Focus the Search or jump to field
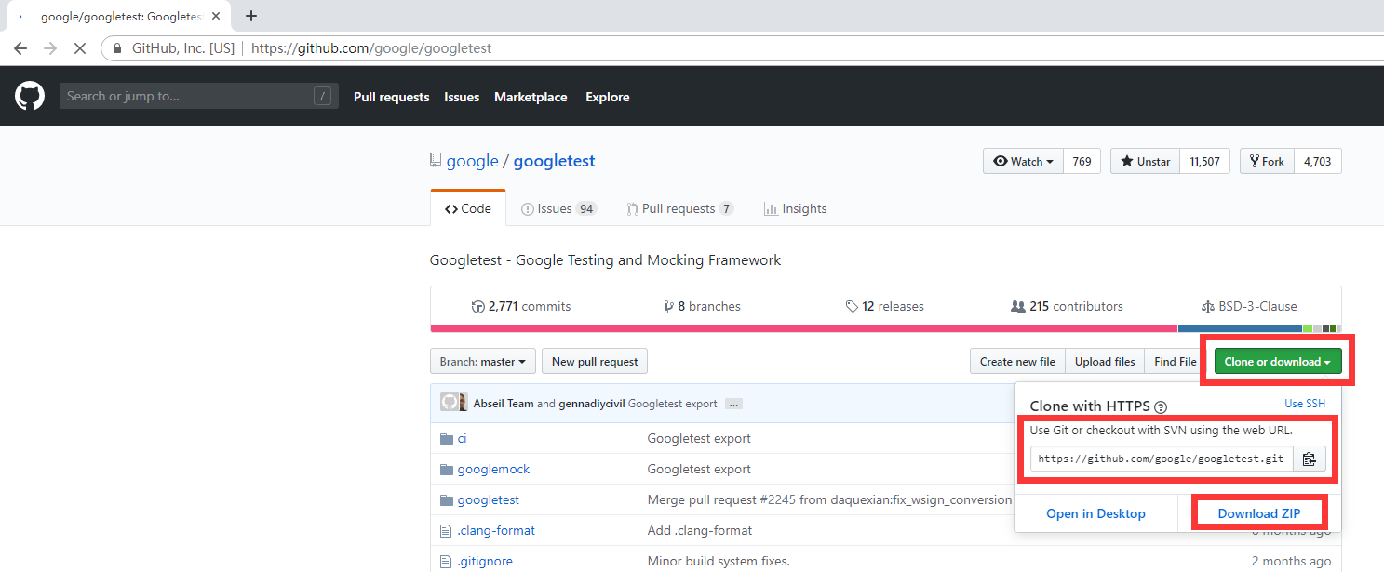Viewport: 1384px width, 572px height. [199, 96]
